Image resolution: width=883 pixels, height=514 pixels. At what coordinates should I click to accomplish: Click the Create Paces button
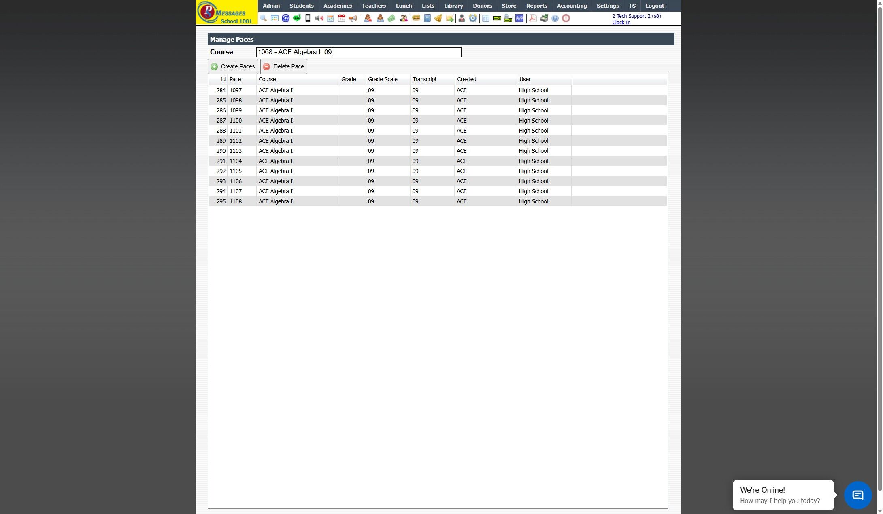point(233,66)
